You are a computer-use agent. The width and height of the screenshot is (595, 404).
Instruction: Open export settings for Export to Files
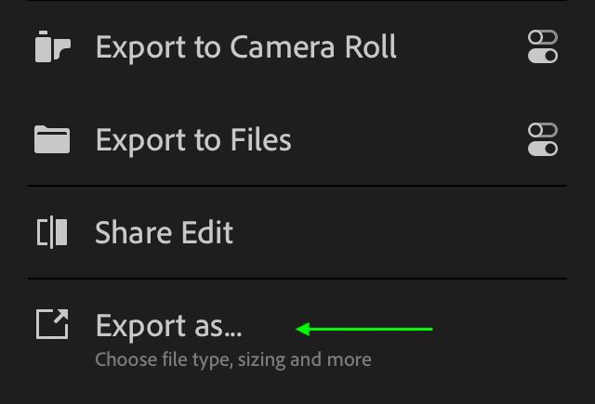[543, 139]
